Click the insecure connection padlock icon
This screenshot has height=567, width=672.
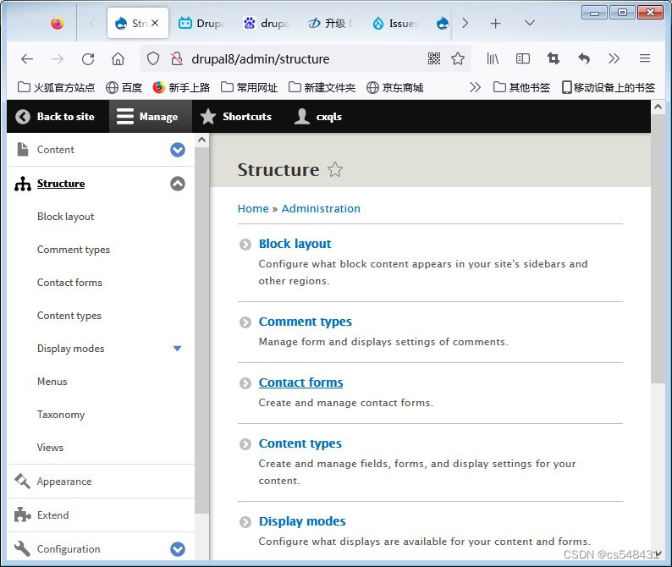point(177,58)
